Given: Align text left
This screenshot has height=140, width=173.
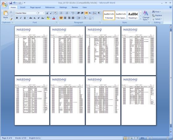Looking at the screenshot, I should pyautogui.click(x=61, y=18).
